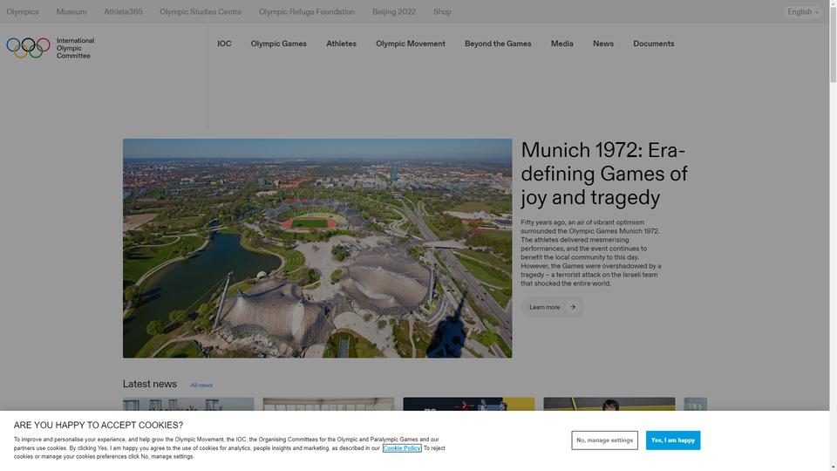
Task: Open the Documents menu
Action: 653,44
